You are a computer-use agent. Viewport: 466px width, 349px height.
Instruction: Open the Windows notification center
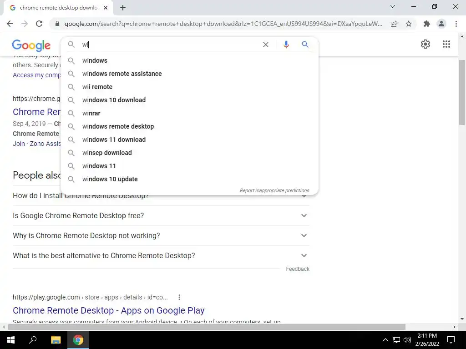(451, 340)
